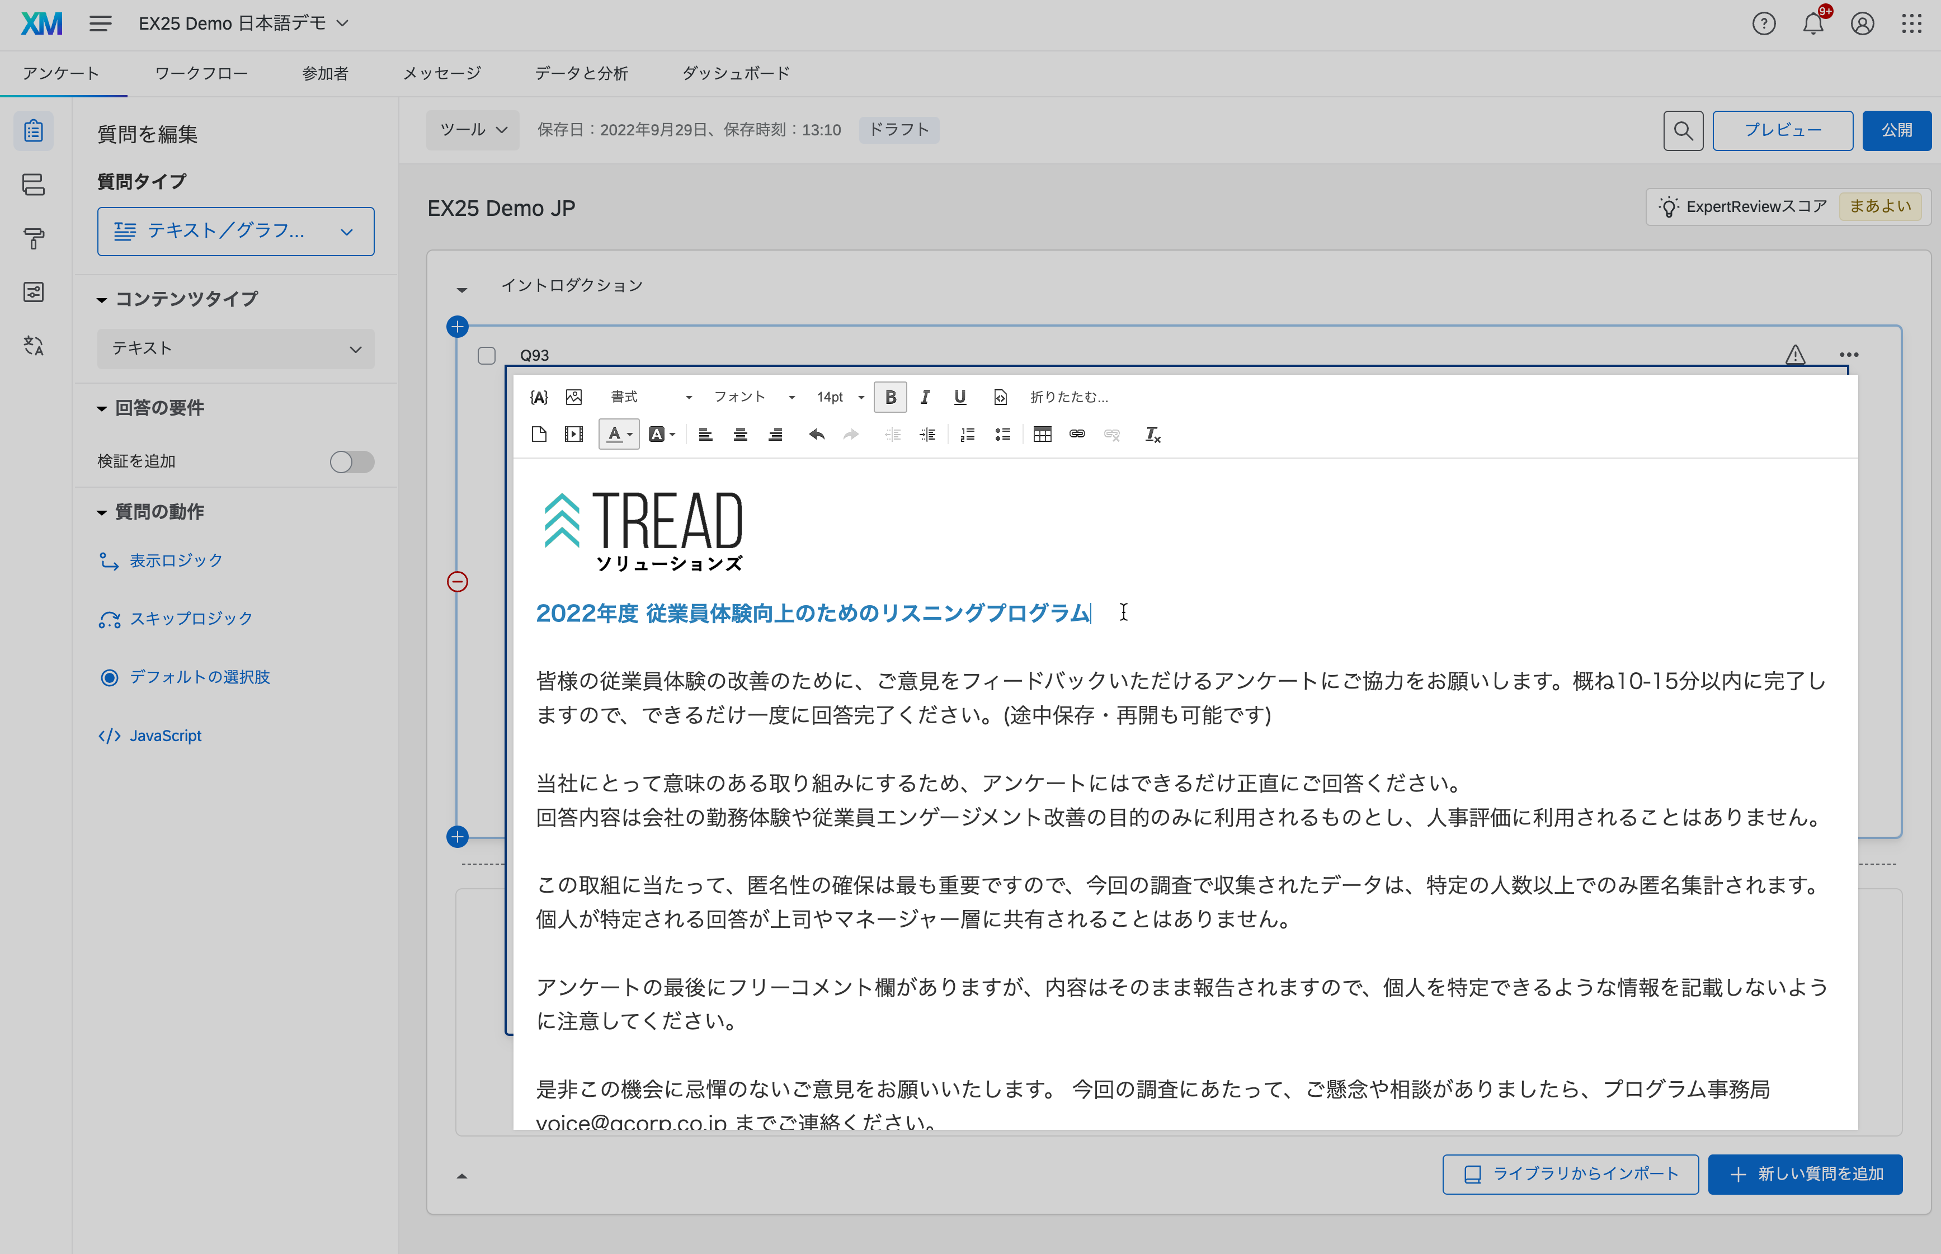Expand the 14pt font size dropdown
The height and width of the screenshot is (1254, 1941).
[840, 397]
